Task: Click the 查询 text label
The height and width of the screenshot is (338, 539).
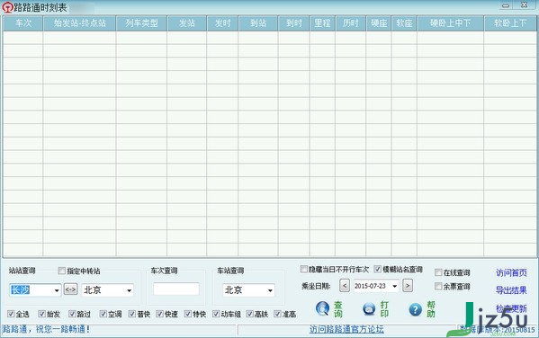Action: pos(338,309)
